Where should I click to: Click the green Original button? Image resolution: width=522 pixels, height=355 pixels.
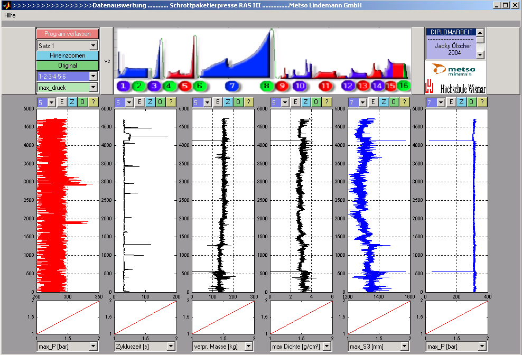pyautogui.click(x=67, y=66)
